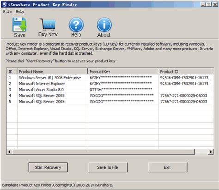This screenshot has width=219, height=190.
Task: Click the Product Key column header
Action: [123, 72]
